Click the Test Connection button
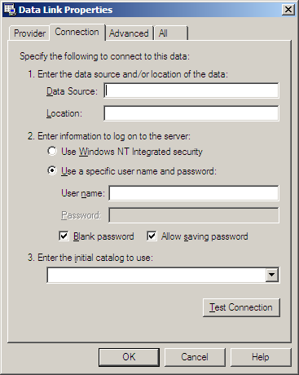Viewport: 299px width, 375px height. point(241,307)
